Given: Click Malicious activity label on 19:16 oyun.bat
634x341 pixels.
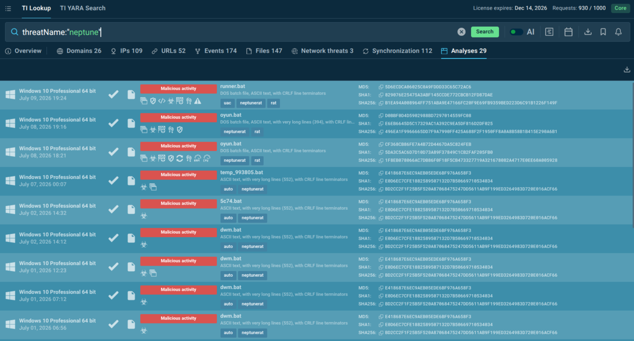Looking at the screenshot, I should 178,117.
